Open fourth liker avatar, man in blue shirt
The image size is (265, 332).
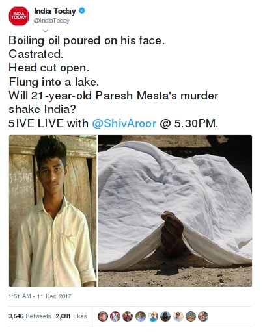[x=141, y=316]
